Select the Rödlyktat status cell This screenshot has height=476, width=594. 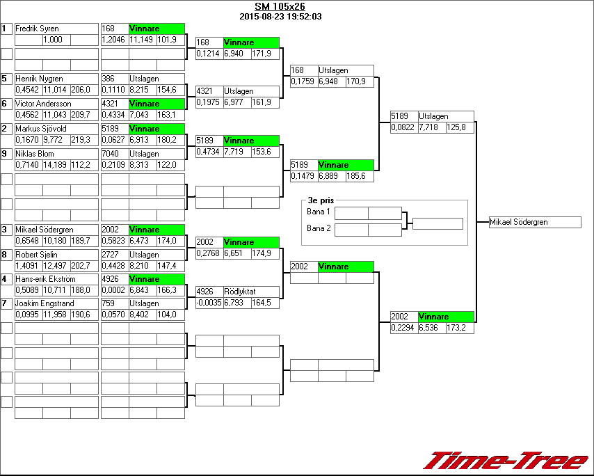pos(251,292)
